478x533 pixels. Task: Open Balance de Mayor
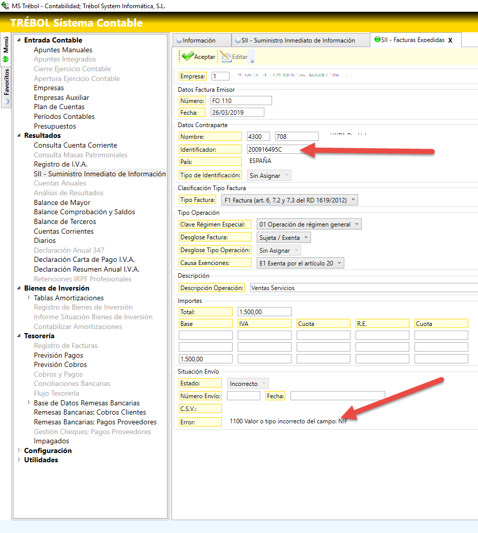(62, 202)
